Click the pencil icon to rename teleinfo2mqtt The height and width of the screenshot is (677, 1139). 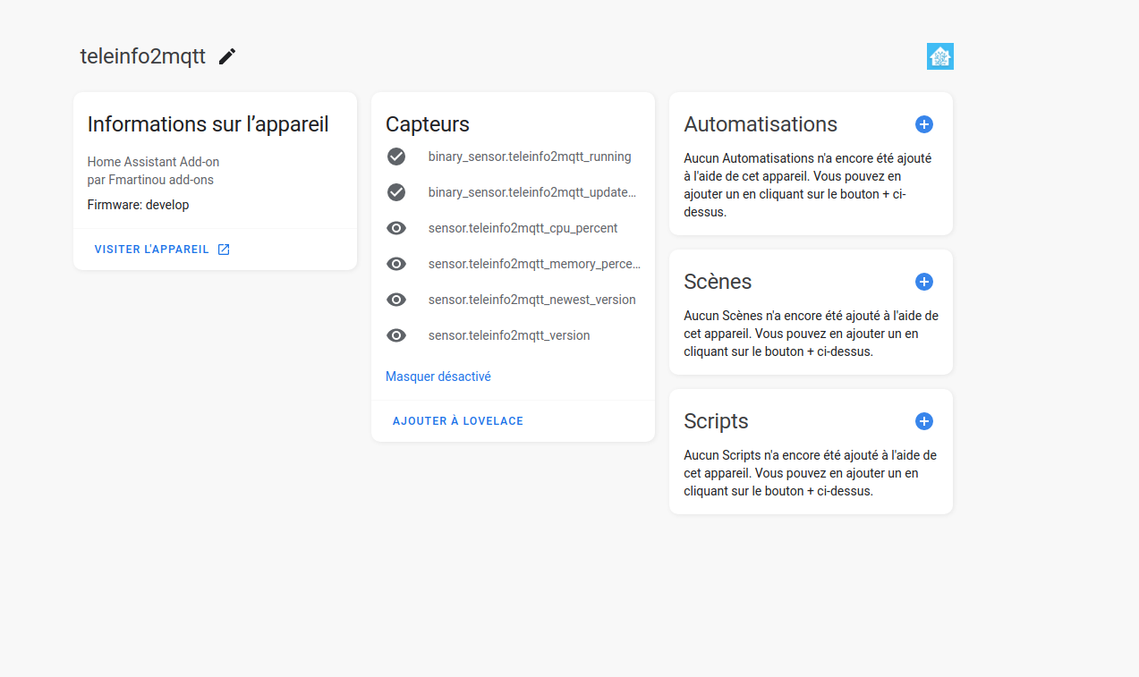pos(226,55)
